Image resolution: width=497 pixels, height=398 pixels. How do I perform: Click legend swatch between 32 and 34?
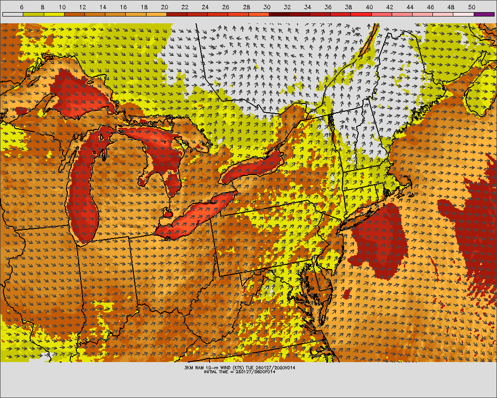pos(299,14)
